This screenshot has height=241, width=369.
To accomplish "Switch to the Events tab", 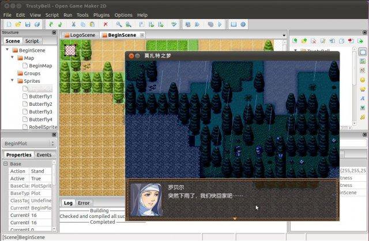I will [x=44, y=155].
